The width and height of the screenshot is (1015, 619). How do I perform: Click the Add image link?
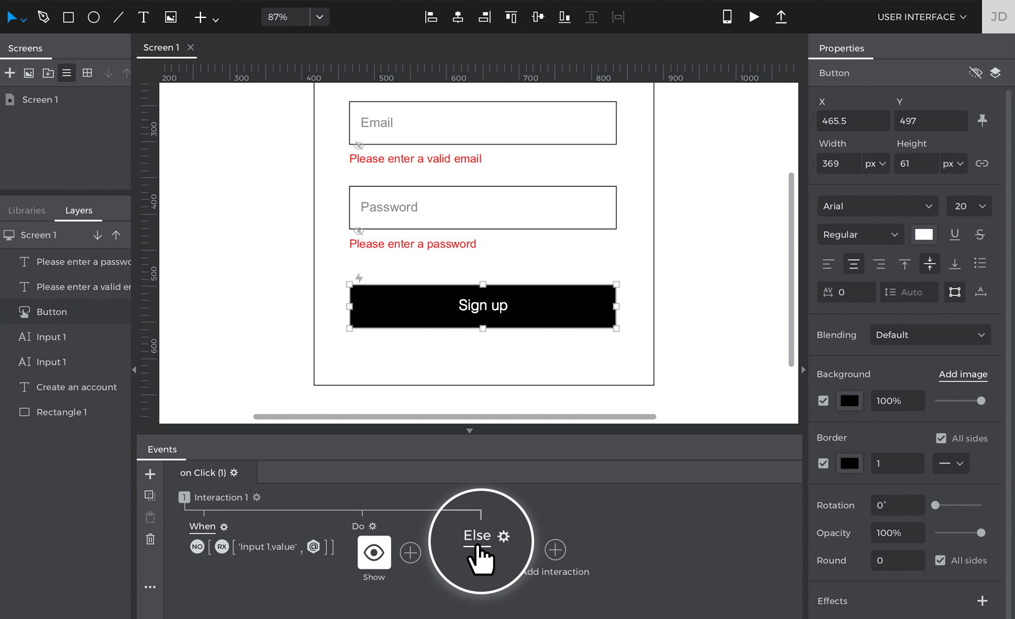pos(963,374)
